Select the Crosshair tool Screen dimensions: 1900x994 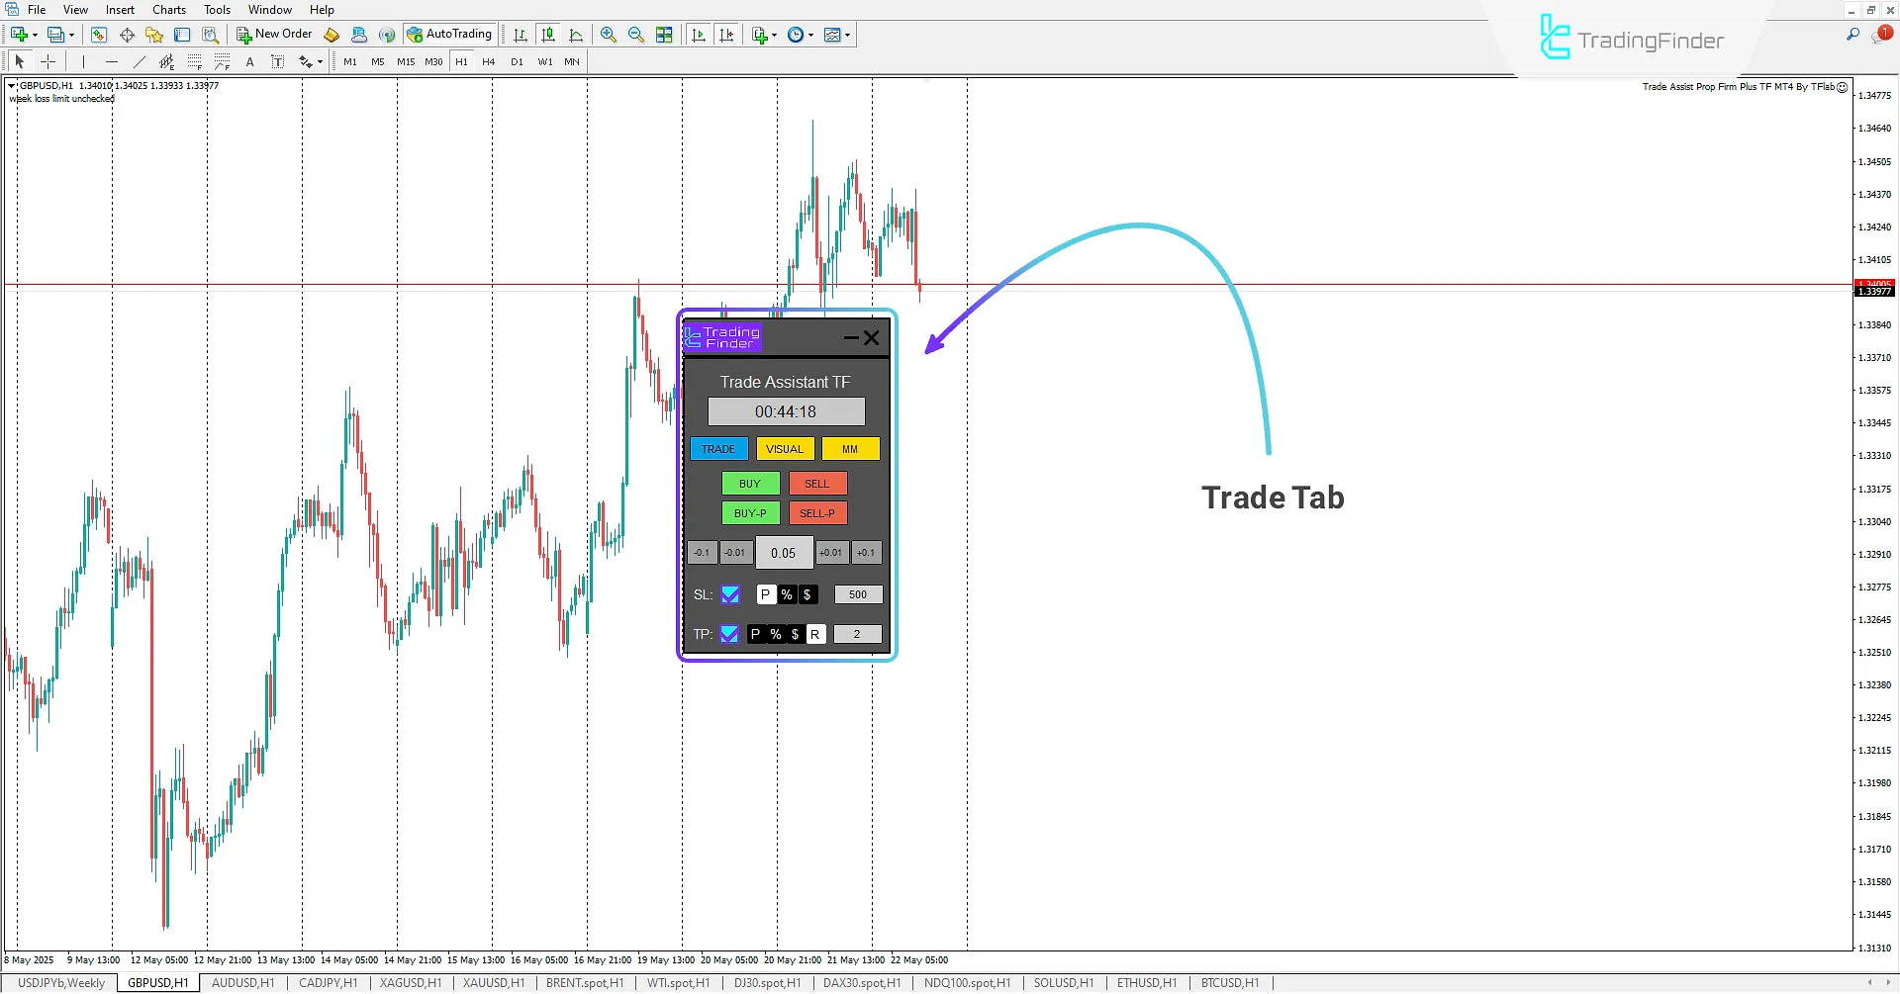click(48, 61)
